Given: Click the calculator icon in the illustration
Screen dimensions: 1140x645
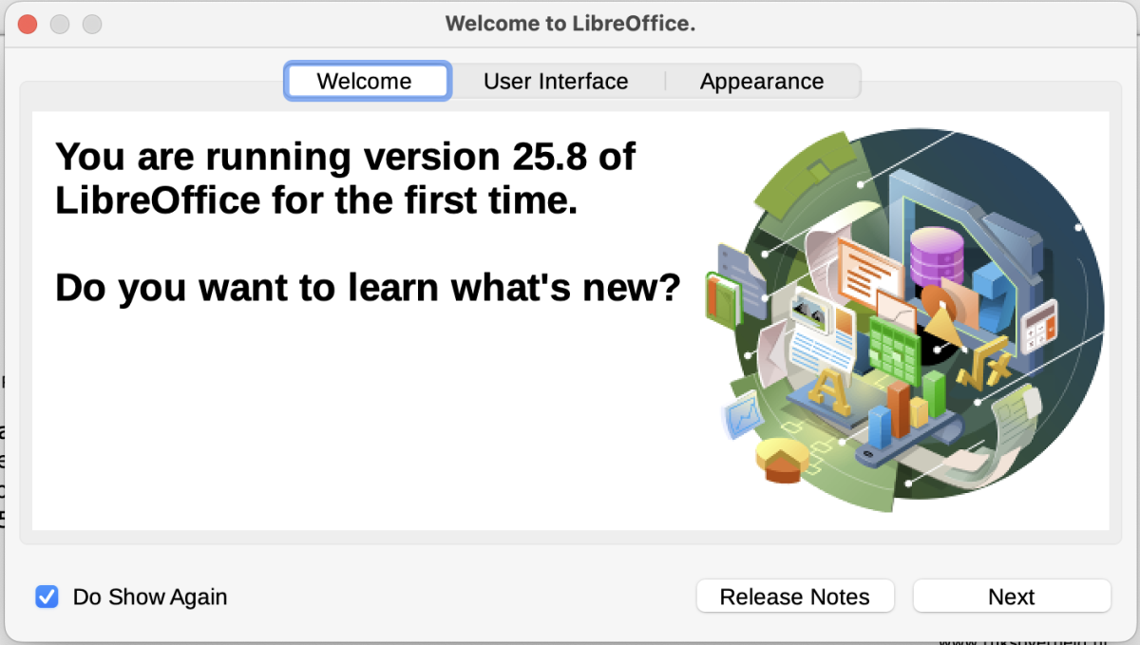Looking at the screenshot, I should click(x=1038, y=326).
